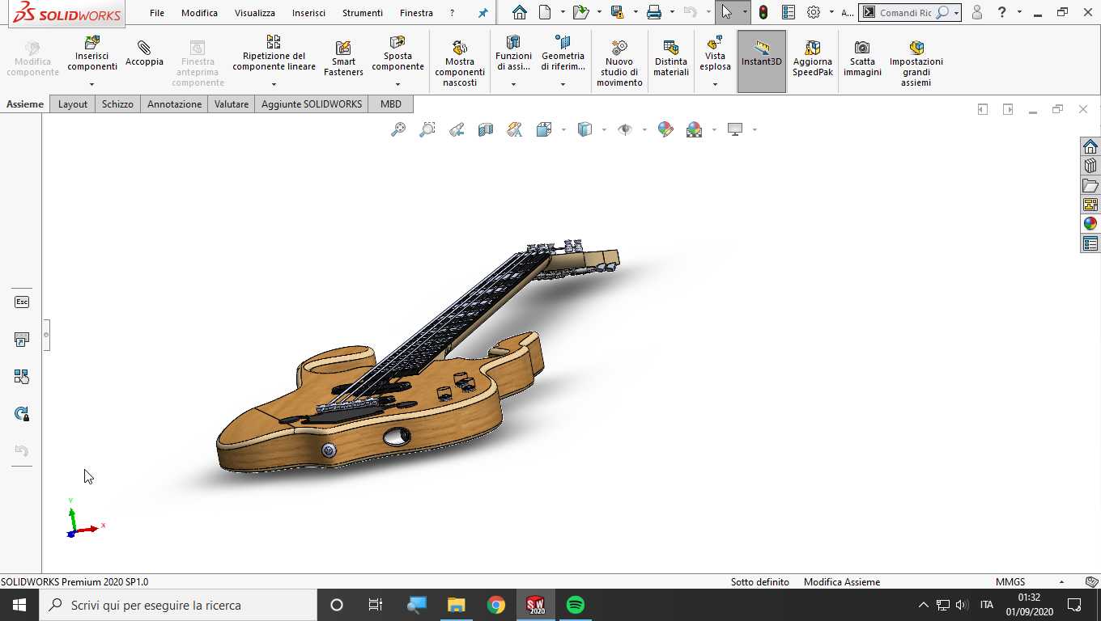Open the Inserisci componenti tool

92,54
